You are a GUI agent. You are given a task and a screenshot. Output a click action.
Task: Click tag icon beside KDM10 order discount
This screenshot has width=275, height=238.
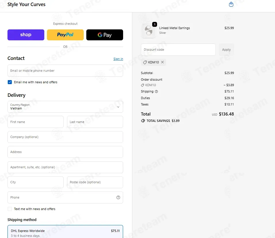[143, 85]
